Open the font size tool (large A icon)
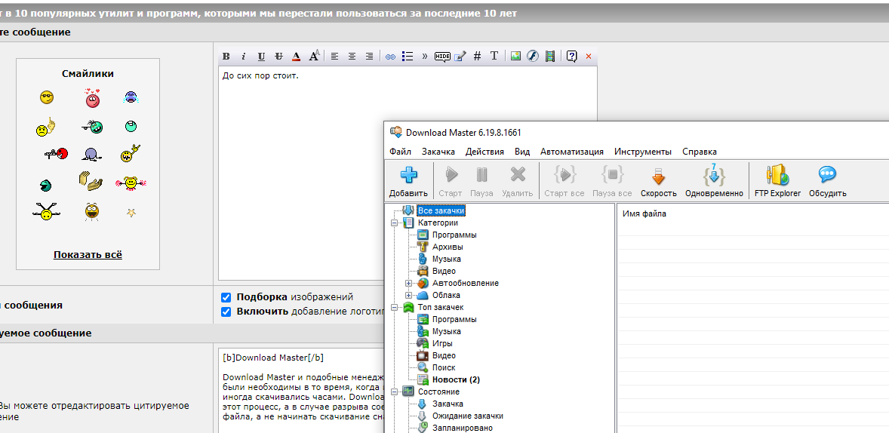Viewport: 889px width, 433px height. 314,56
